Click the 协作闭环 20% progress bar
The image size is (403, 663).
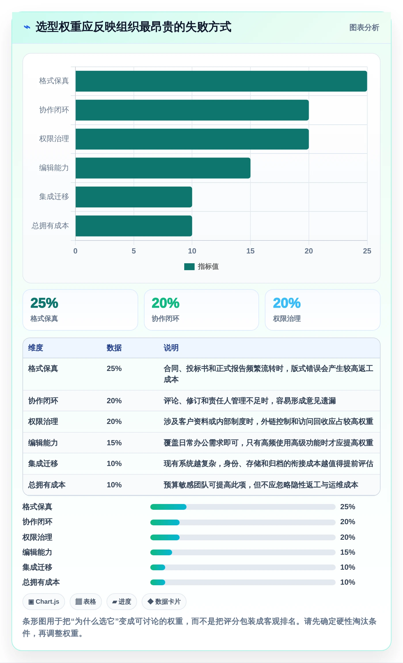click(243, 522)
